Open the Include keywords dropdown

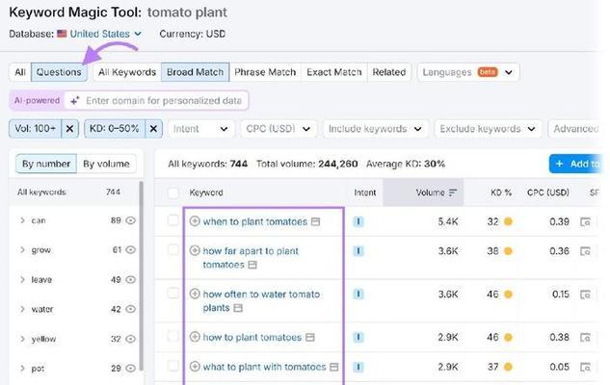[x=376, y=129]
